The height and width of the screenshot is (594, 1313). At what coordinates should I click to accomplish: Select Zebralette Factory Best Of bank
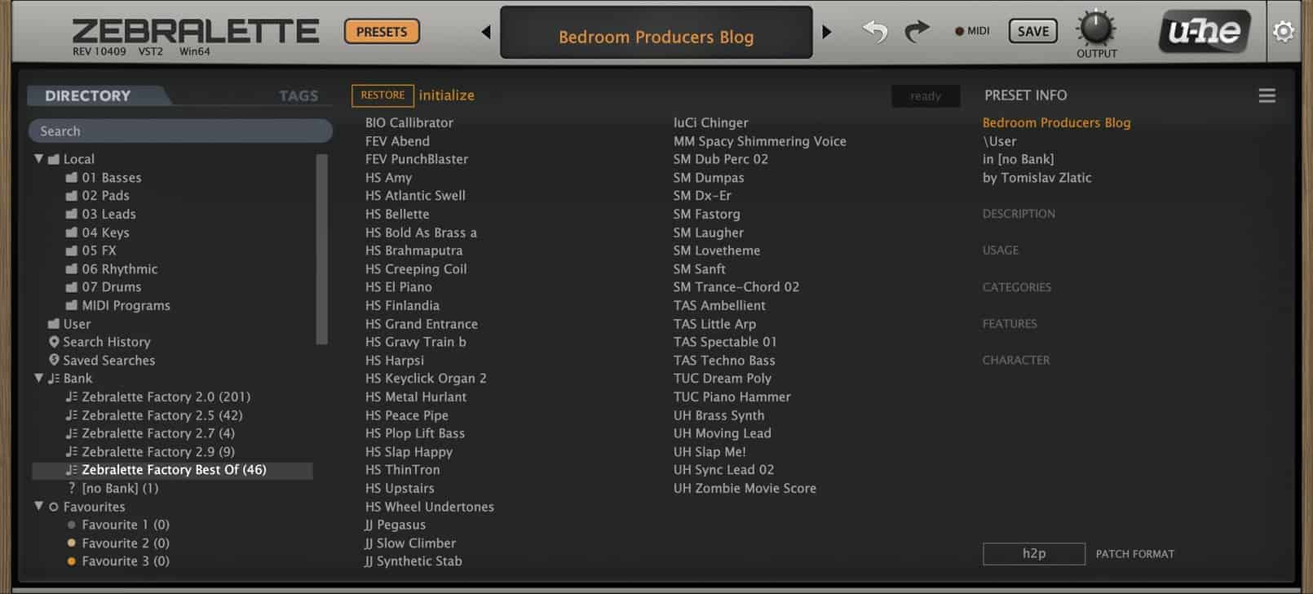point(172,470)
